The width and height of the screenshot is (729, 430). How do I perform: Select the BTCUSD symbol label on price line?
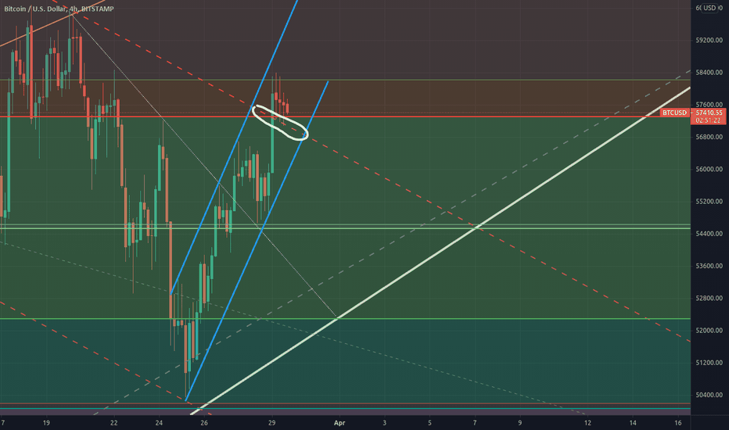[674, 113]
